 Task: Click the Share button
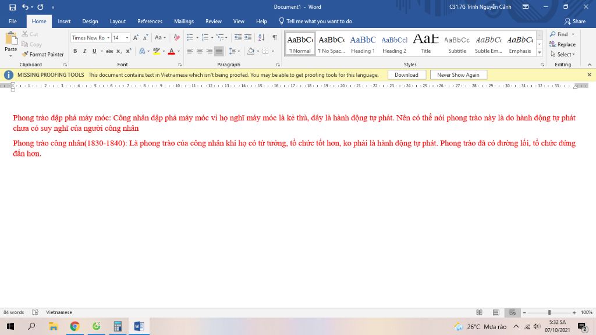click(575, 22)
